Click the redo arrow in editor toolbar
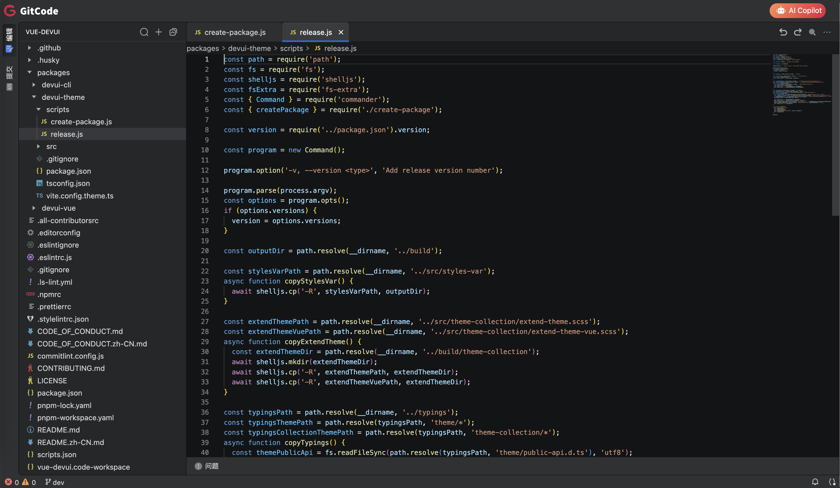840x488 pixels. 798,32
